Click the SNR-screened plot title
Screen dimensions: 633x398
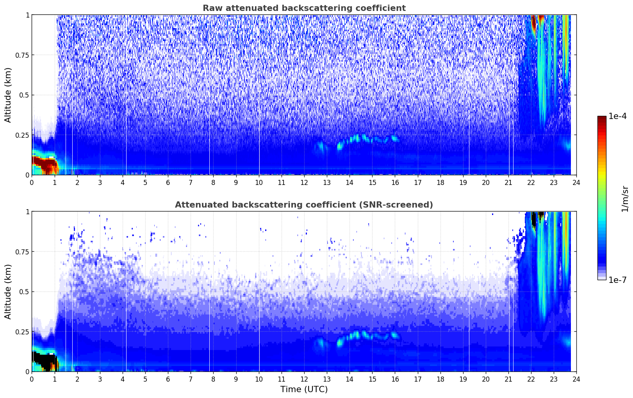(x=304, y=205)
